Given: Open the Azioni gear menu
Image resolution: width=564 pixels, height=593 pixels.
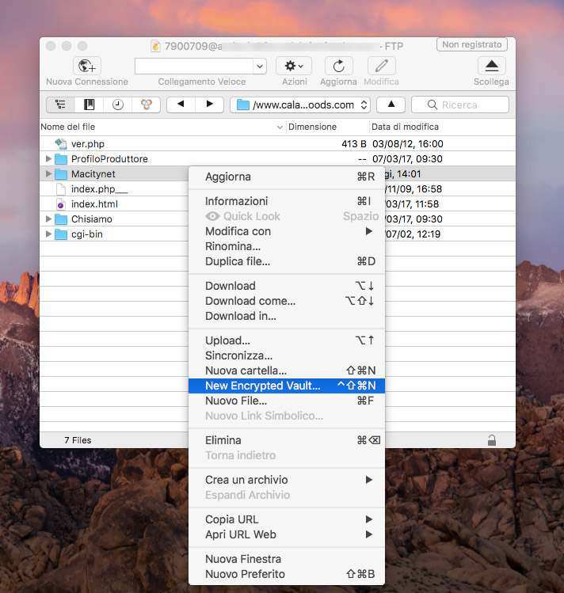Looking at the screenshot, I should (x=294, y=67).
